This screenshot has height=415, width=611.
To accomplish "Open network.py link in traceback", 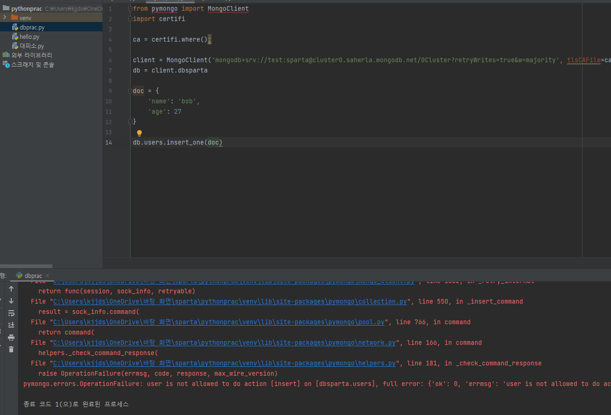I will (224, 342).
